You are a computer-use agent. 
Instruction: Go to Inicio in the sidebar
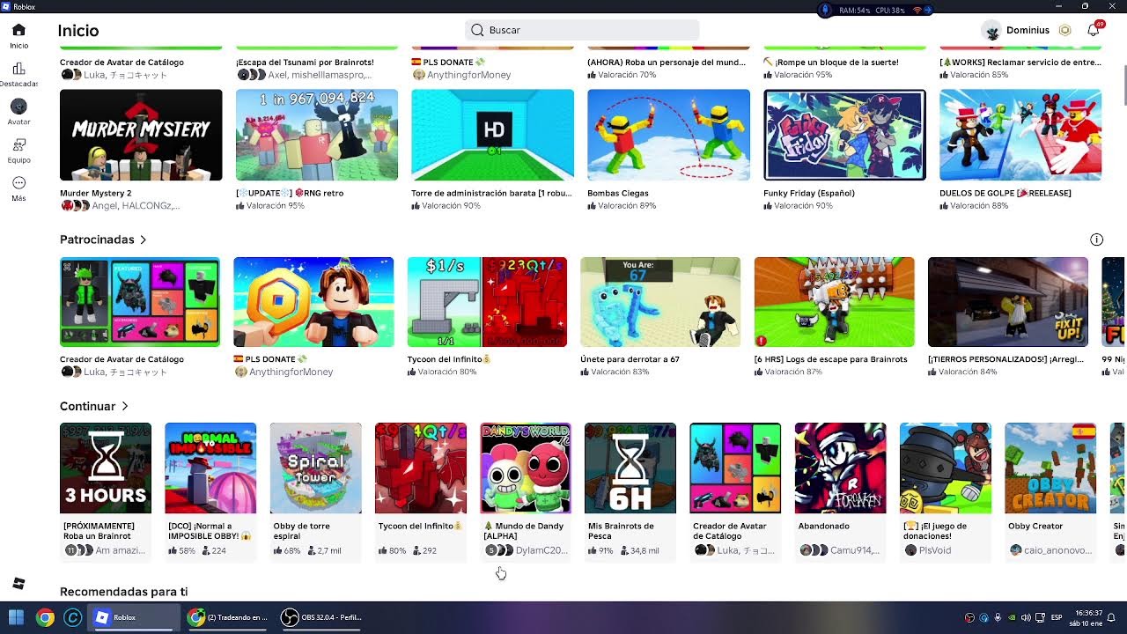tap(18, 36)
